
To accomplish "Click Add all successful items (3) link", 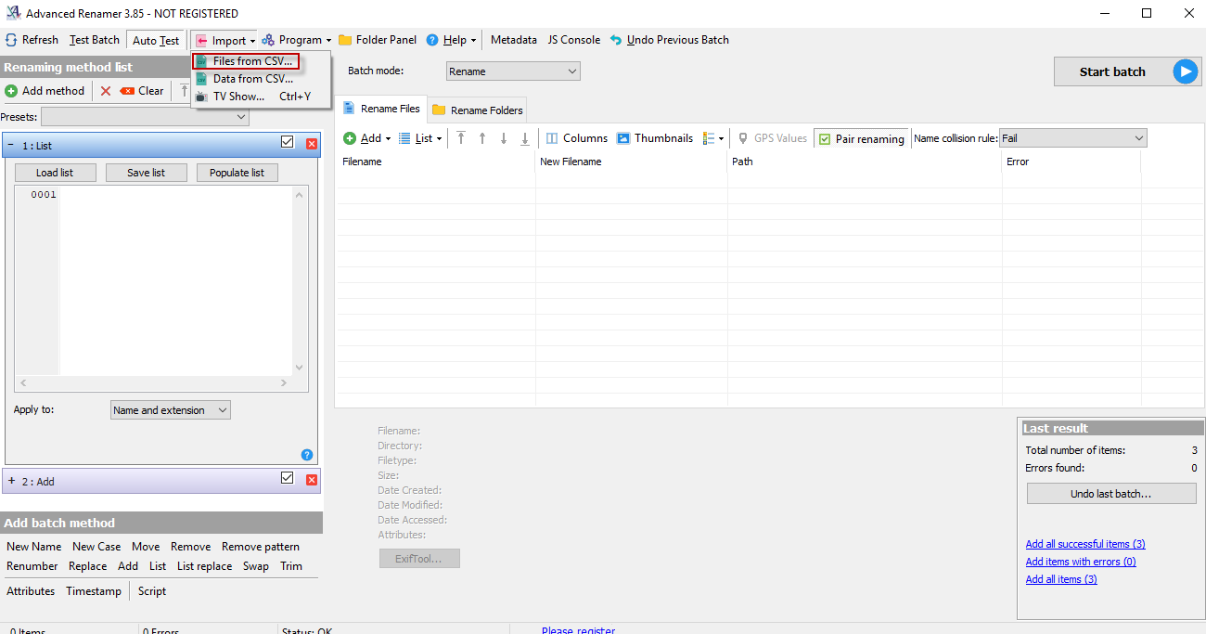I will [x=1085, y=544].
